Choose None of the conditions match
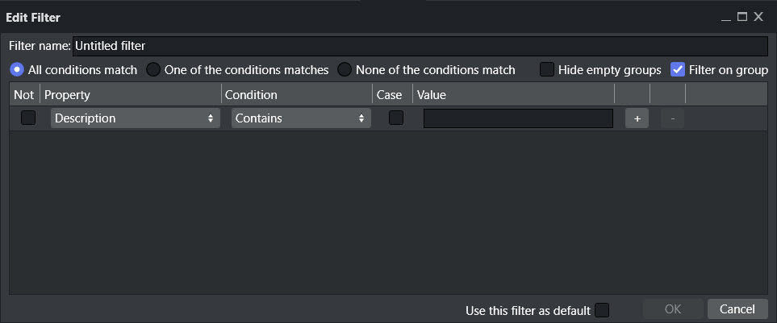The width and height of the screenshot is (777, 323). pos(345,70)
